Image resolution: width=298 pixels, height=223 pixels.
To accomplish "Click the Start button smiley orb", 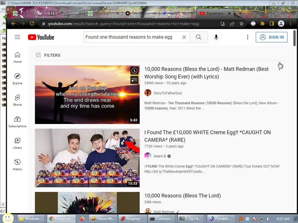I will coord(8,218).
